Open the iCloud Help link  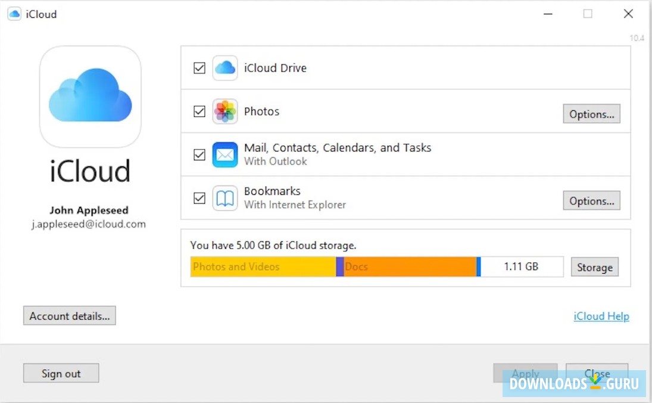[x=601, y=316]
